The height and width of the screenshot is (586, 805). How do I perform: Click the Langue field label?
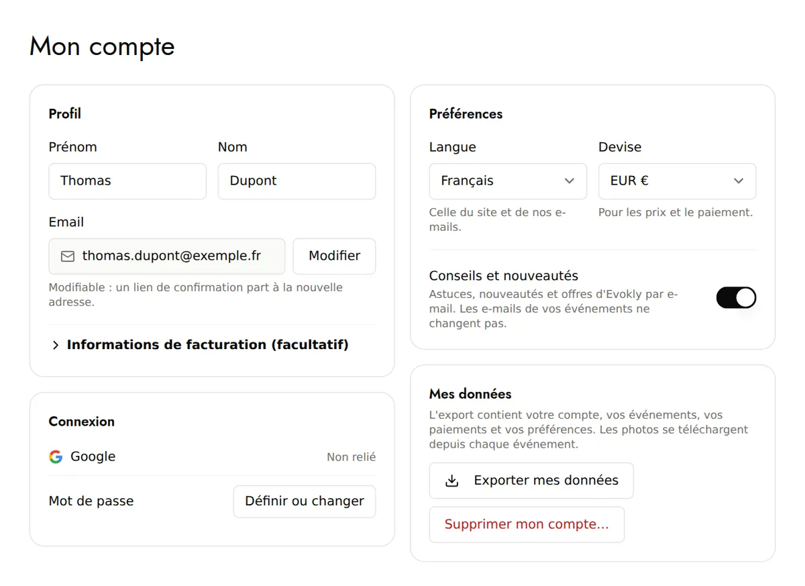(x=453, y=147)
